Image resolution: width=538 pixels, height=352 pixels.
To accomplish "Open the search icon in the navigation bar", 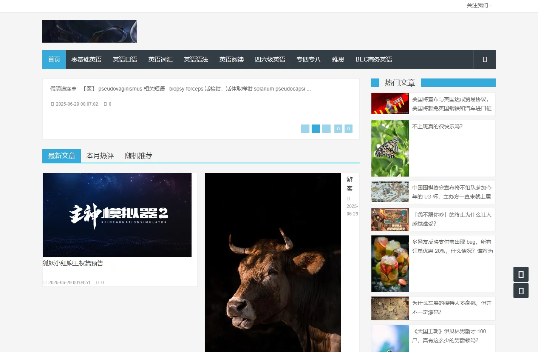I will pos(485,60).
